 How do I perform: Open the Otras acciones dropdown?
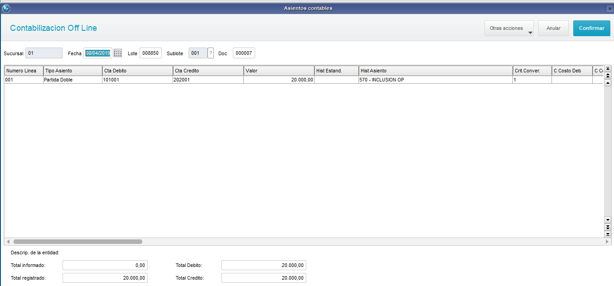[509, 28]
